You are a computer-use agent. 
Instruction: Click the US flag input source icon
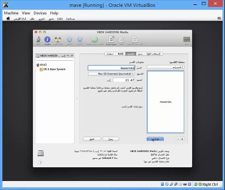219,18
